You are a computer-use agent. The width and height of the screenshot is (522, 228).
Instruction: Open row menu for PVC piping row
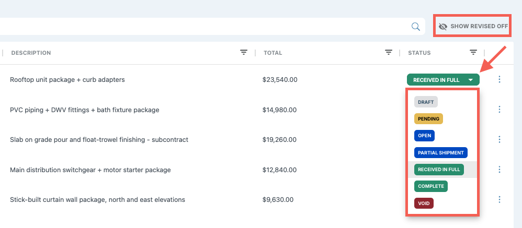click(499, 110)
